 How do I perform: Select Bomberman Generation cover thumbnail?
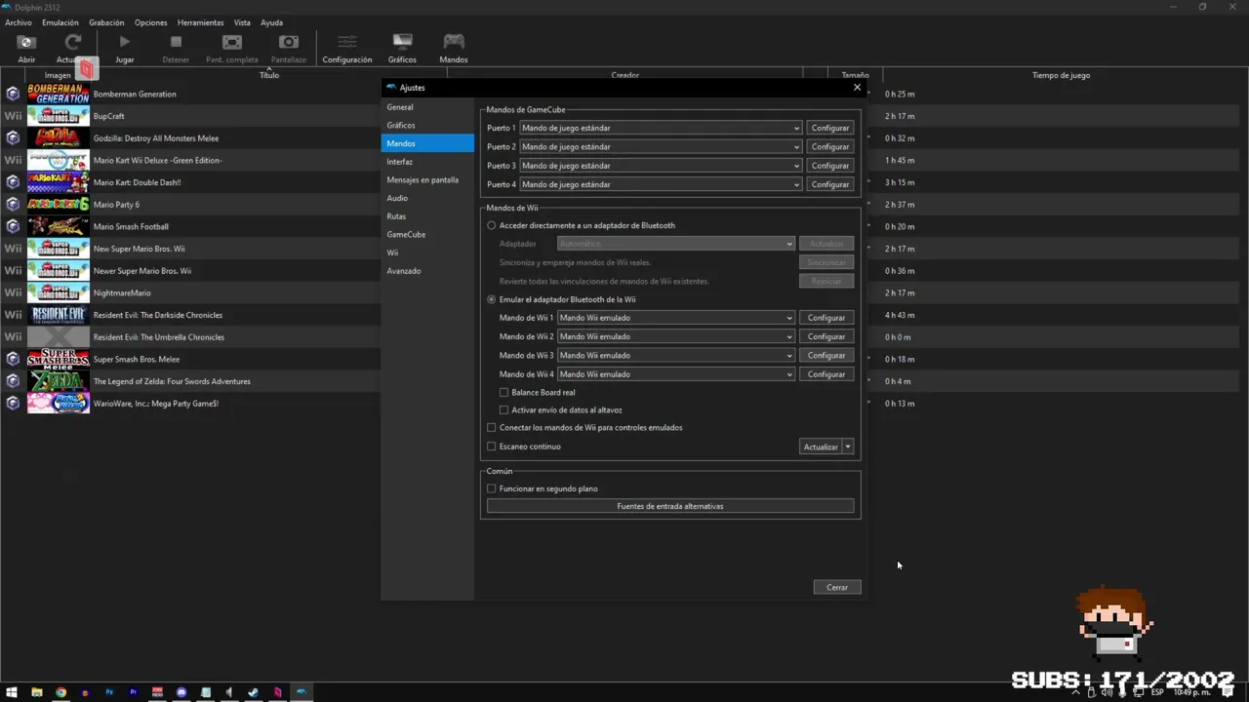click(59, 94)
